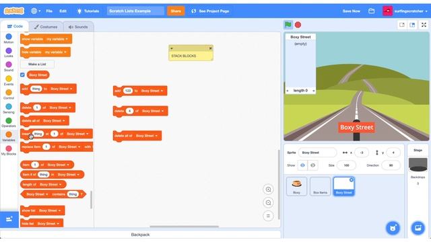Image resolution: width=431 pixels, height=242 pixels.
Task: Select the My Blocks category
Action: (x=9, y=151)
